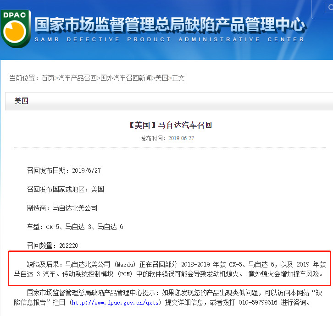Click the 【美国】马自达汽车召回 article title
This screenshot has height=316, width=333.
click(x=168, y=125)
